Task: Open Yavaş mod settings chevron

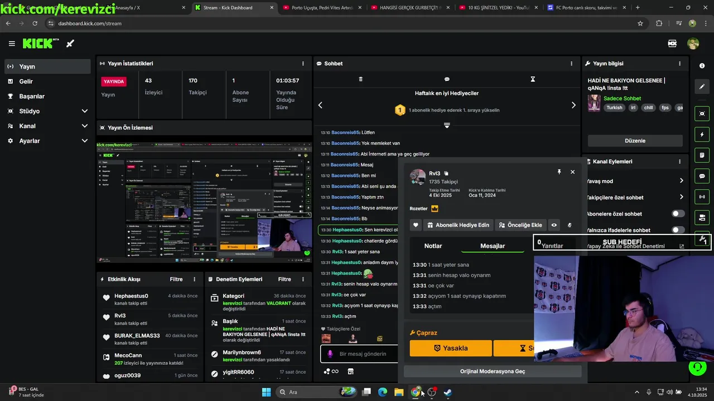Action: [x=681, y=181]
